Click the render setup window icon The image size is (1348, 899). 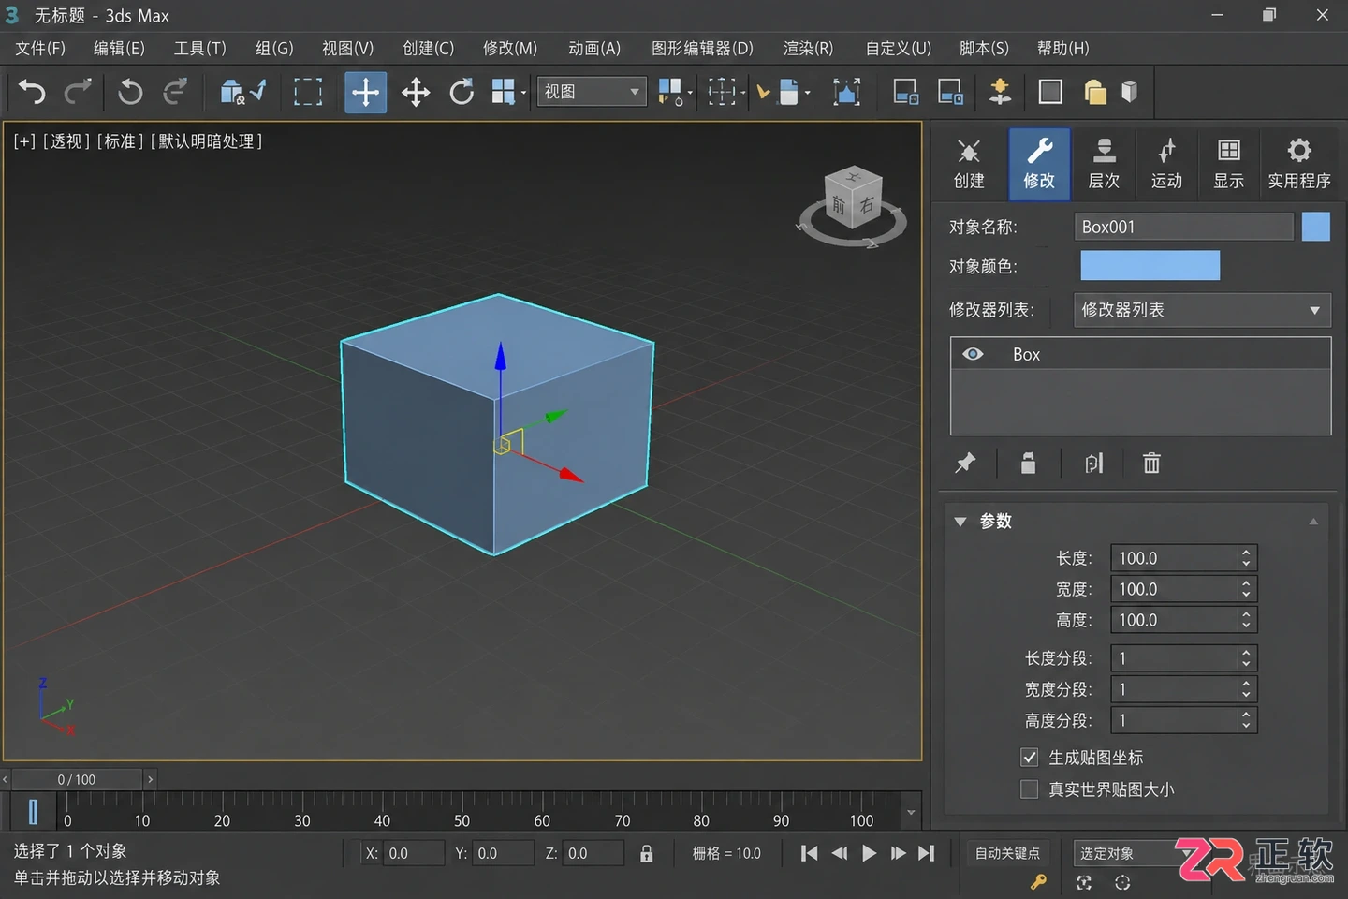pyautogui.click(x=905, y=92)
